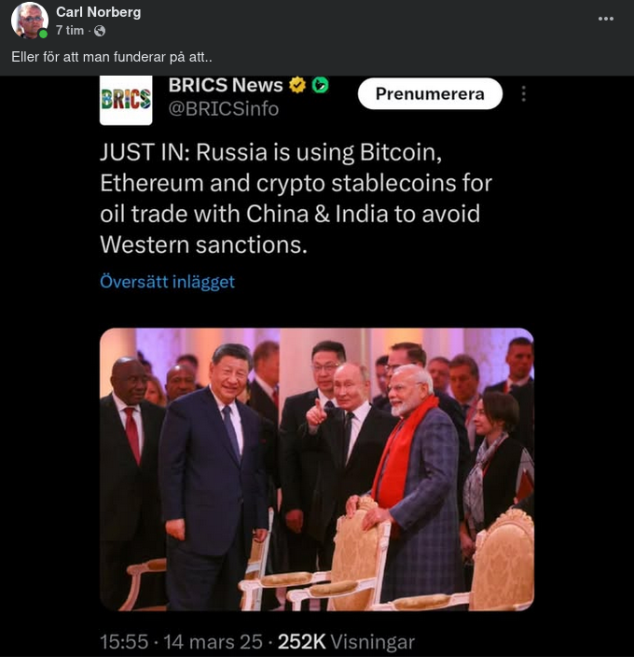The height and width of the screenshot is (657, 634).
Task: Click the 7 tim timestamp
Action: point(70,31)
